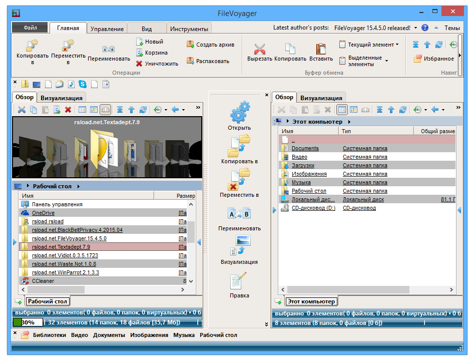Expand center panel bottom double chevron
The height and width of the screenshot is (362, 473).
tap(266, 324)
